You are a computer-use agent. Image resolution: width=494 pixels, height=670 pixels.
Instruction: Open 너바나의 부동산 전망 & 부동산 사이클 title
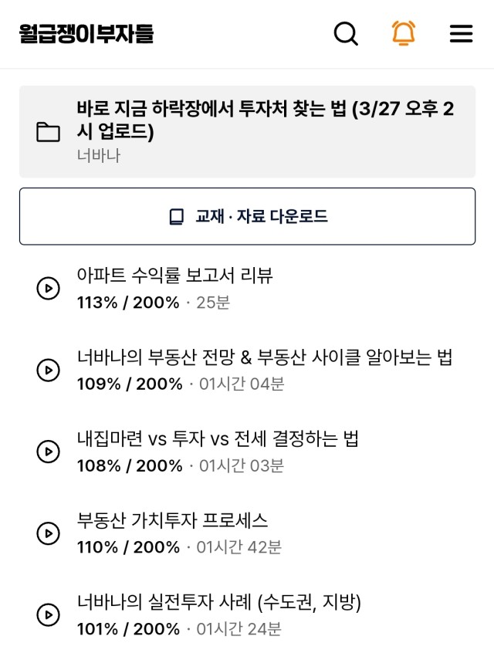265,357
